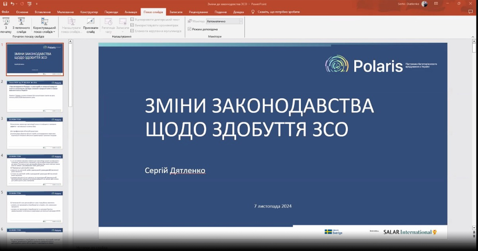Customize the Quick Access Toolbar dropdown

point(36,4)
